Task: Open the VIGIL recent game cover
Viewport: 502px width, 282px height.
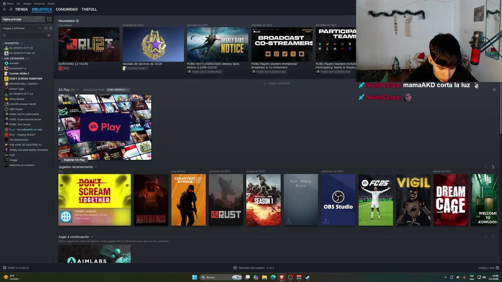Action: 413,200
